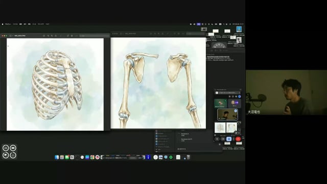
Task: Open Messages from the Dock
Action: (67, 157)
